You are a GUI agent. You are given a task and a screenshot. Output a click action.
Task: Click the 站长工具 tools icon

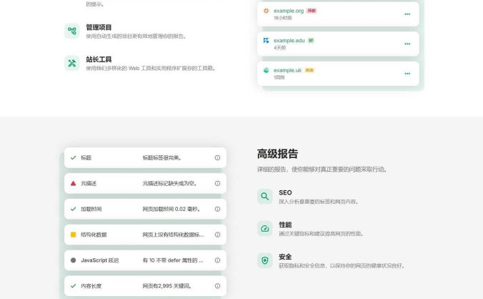pos(72,63)
